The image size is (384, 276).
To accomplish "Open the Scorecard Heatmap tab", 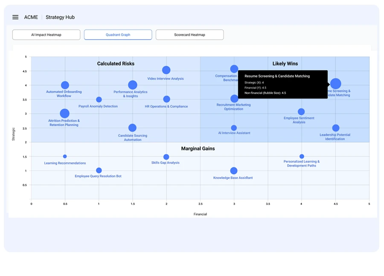I will [x=189, y=35].
